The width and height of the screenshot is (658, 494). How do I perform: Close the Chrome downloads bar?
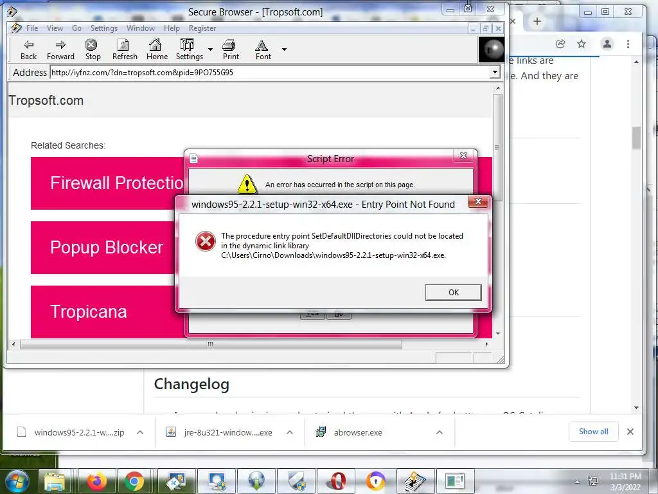(630, 432)
